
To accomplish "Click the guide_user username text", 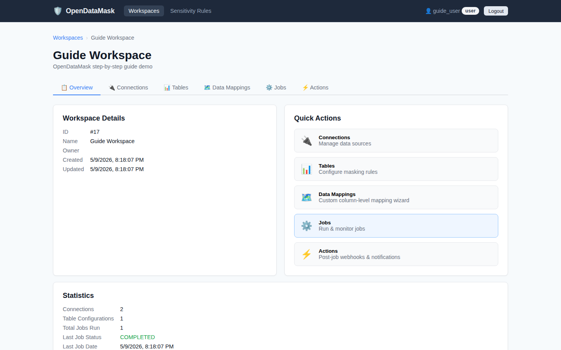I will tap(446, 11).
